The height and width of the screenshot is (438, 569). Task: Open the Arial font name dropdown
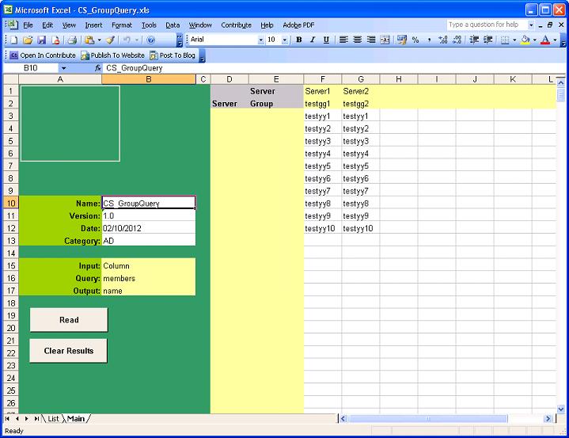click(260, 40)
